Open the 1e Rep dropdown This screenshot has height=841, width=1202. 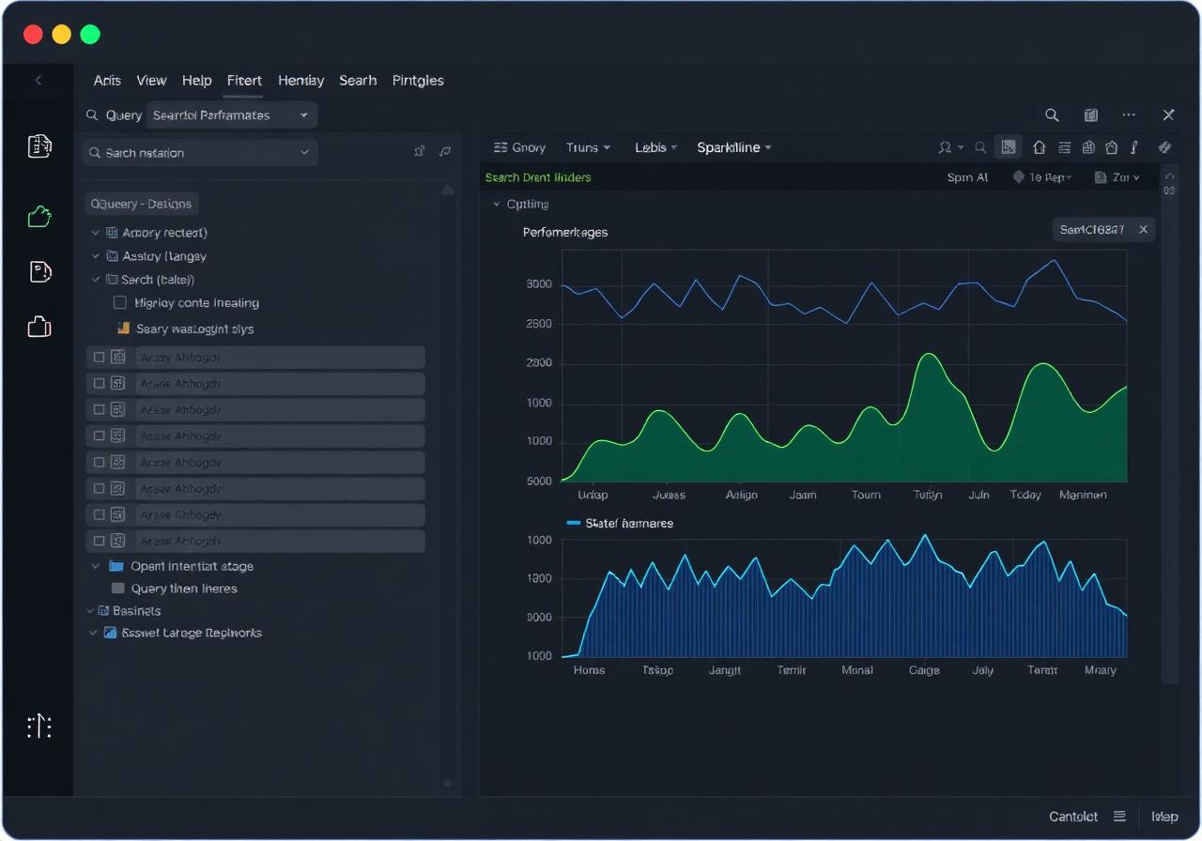(1042, 177)
